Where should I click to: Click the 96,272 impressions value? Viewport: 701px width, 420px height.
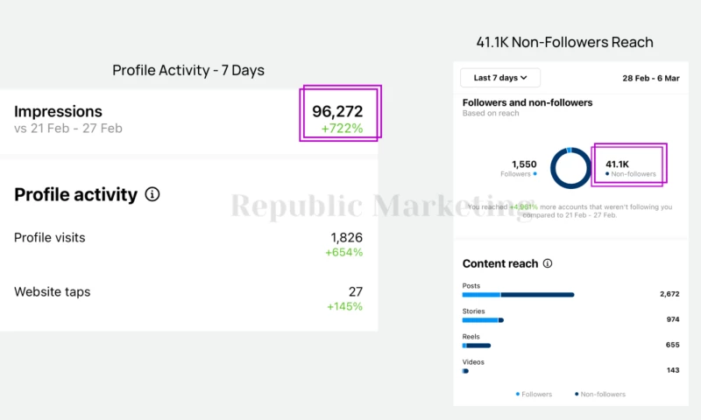(337, 111)
